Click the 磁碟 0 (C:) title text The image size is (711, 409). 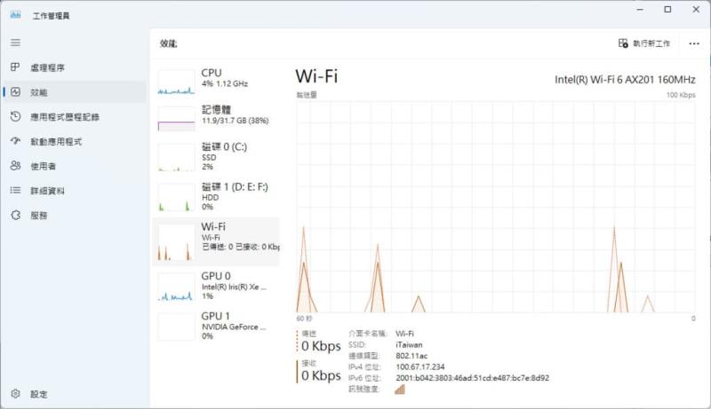[x=225, y=146]
